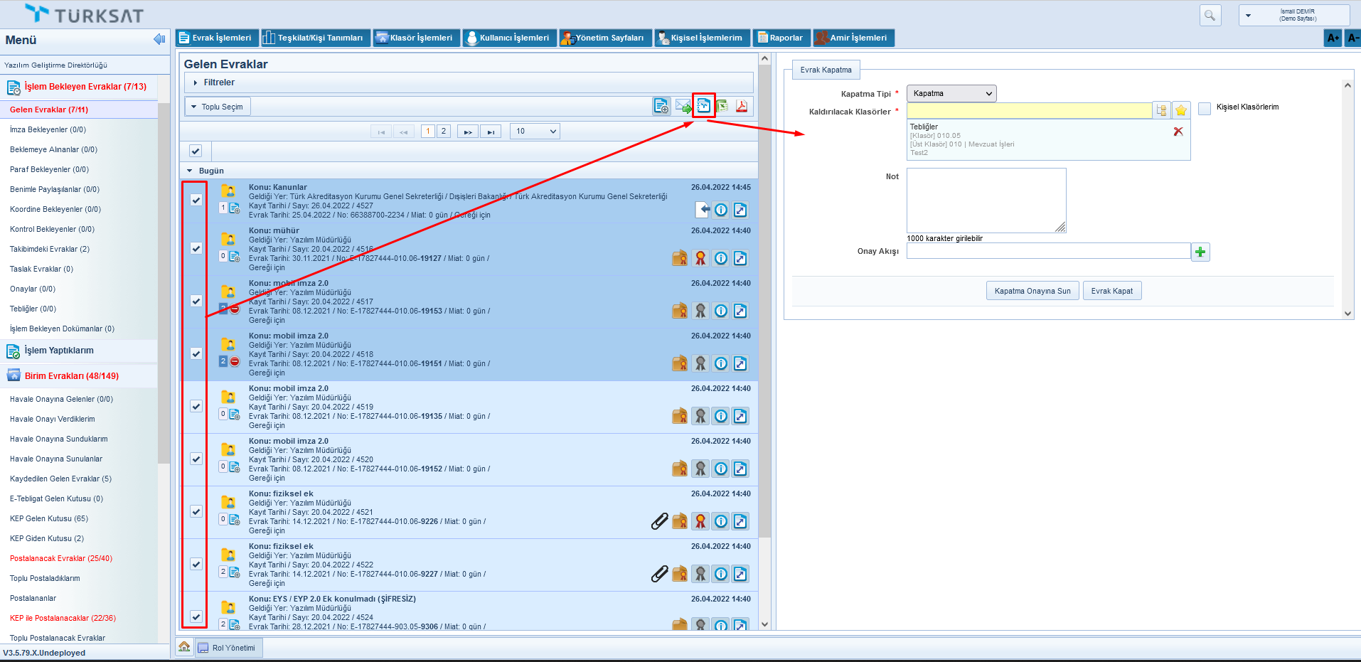Open folder tree picker beside Kaldırılacak Klasörler
Image resolution: width=1361 pixels, height=662 pixels.
(x=1161, y=110)
